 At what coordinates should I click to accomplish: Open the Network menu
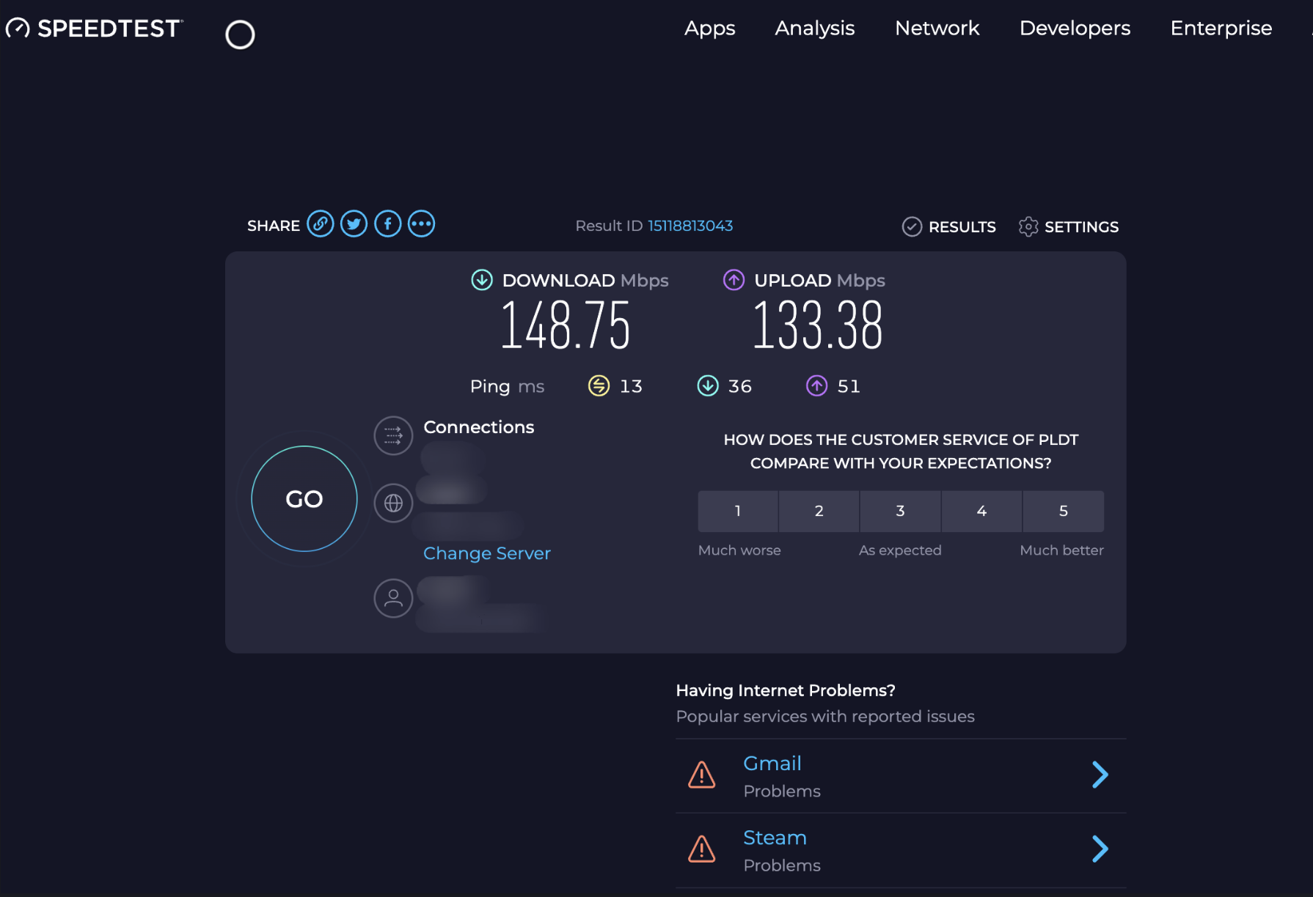coord(937,29)
